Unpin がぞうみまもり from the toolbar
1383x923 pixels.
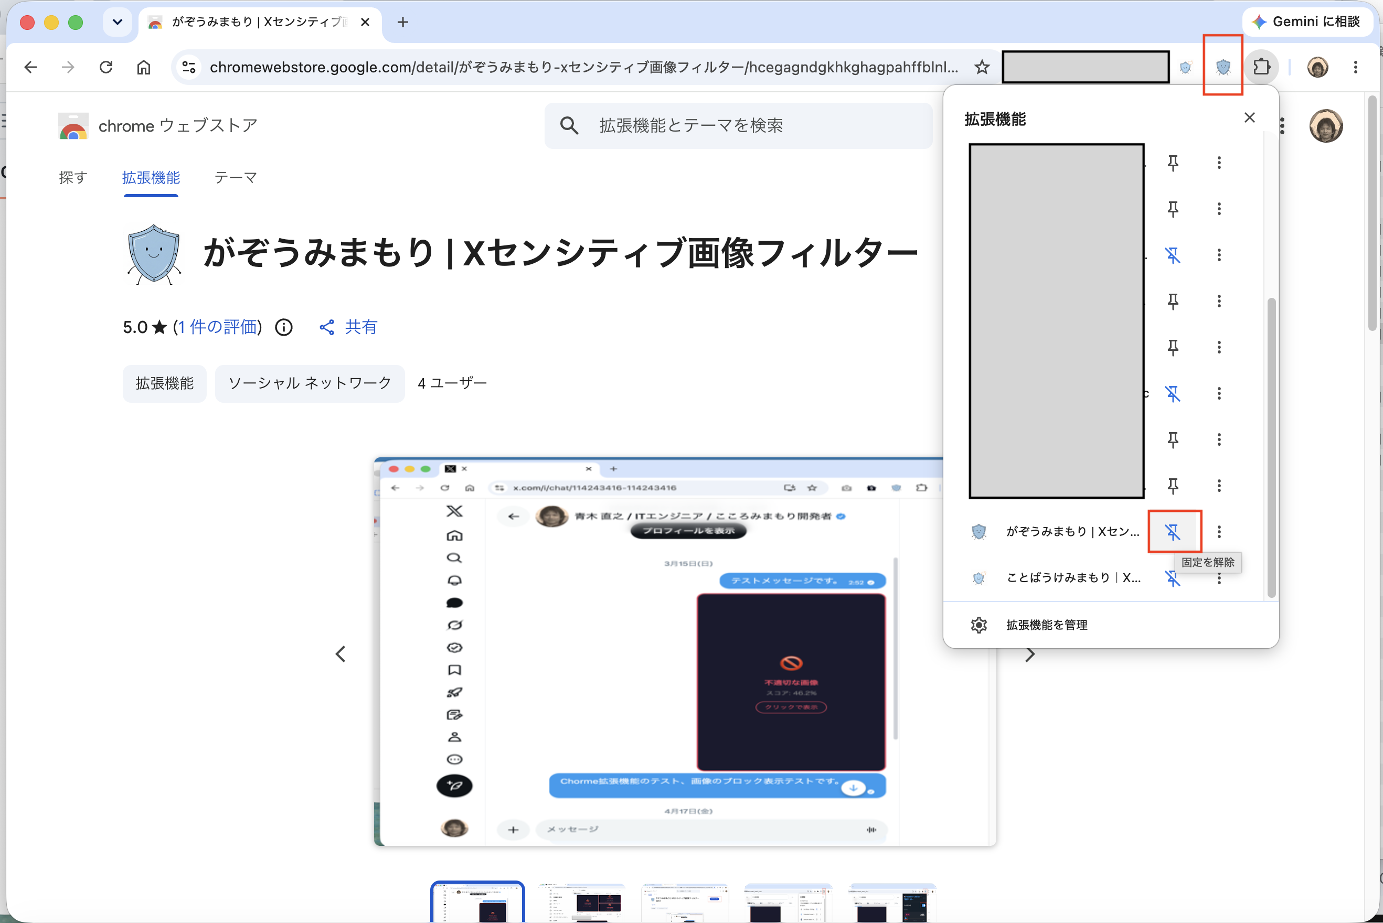pos(1174,532)
